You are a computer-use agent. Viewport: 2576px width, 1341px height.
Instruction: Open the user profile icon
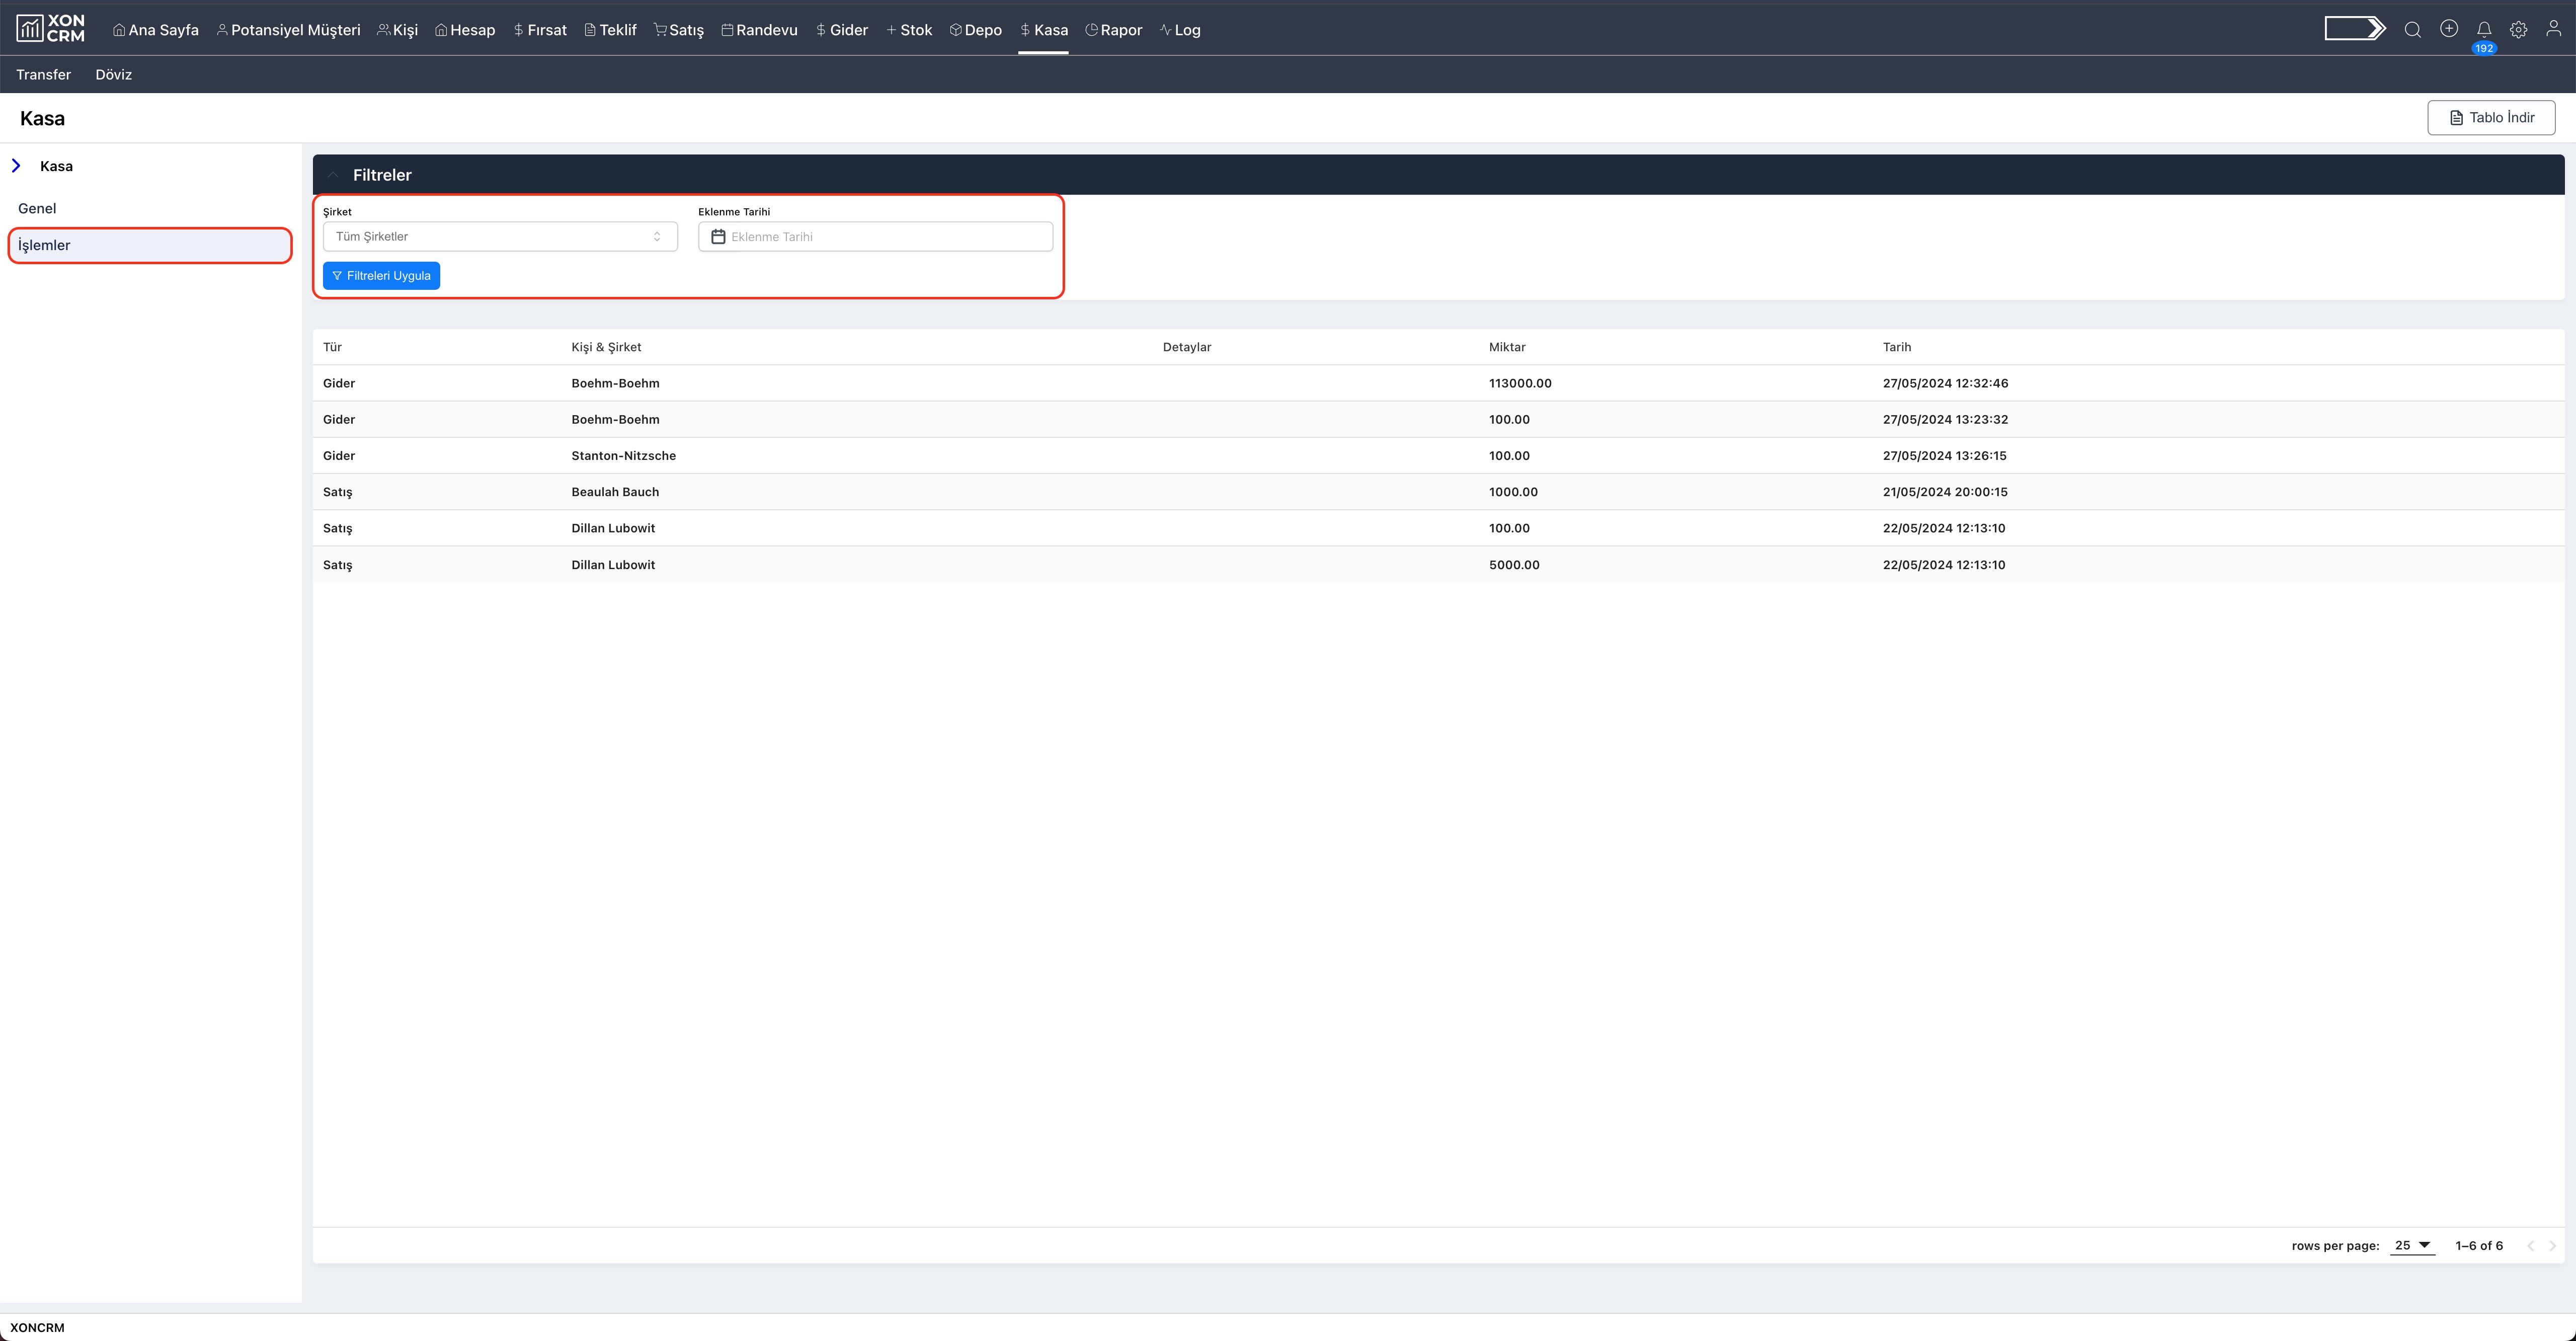2553,29
